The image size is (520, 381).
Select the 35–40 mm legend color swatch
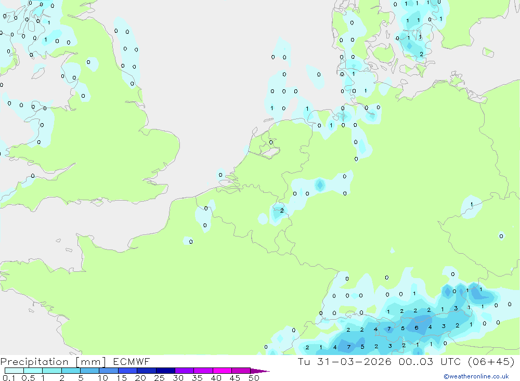click(x=203, y=371)
